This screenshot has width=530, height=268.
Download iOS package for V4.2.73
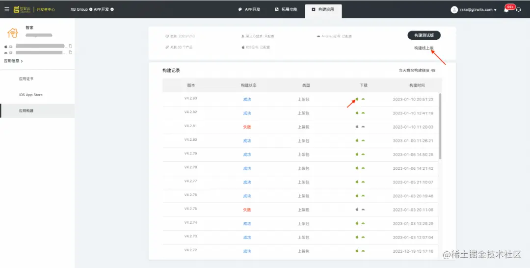[357, 237]
